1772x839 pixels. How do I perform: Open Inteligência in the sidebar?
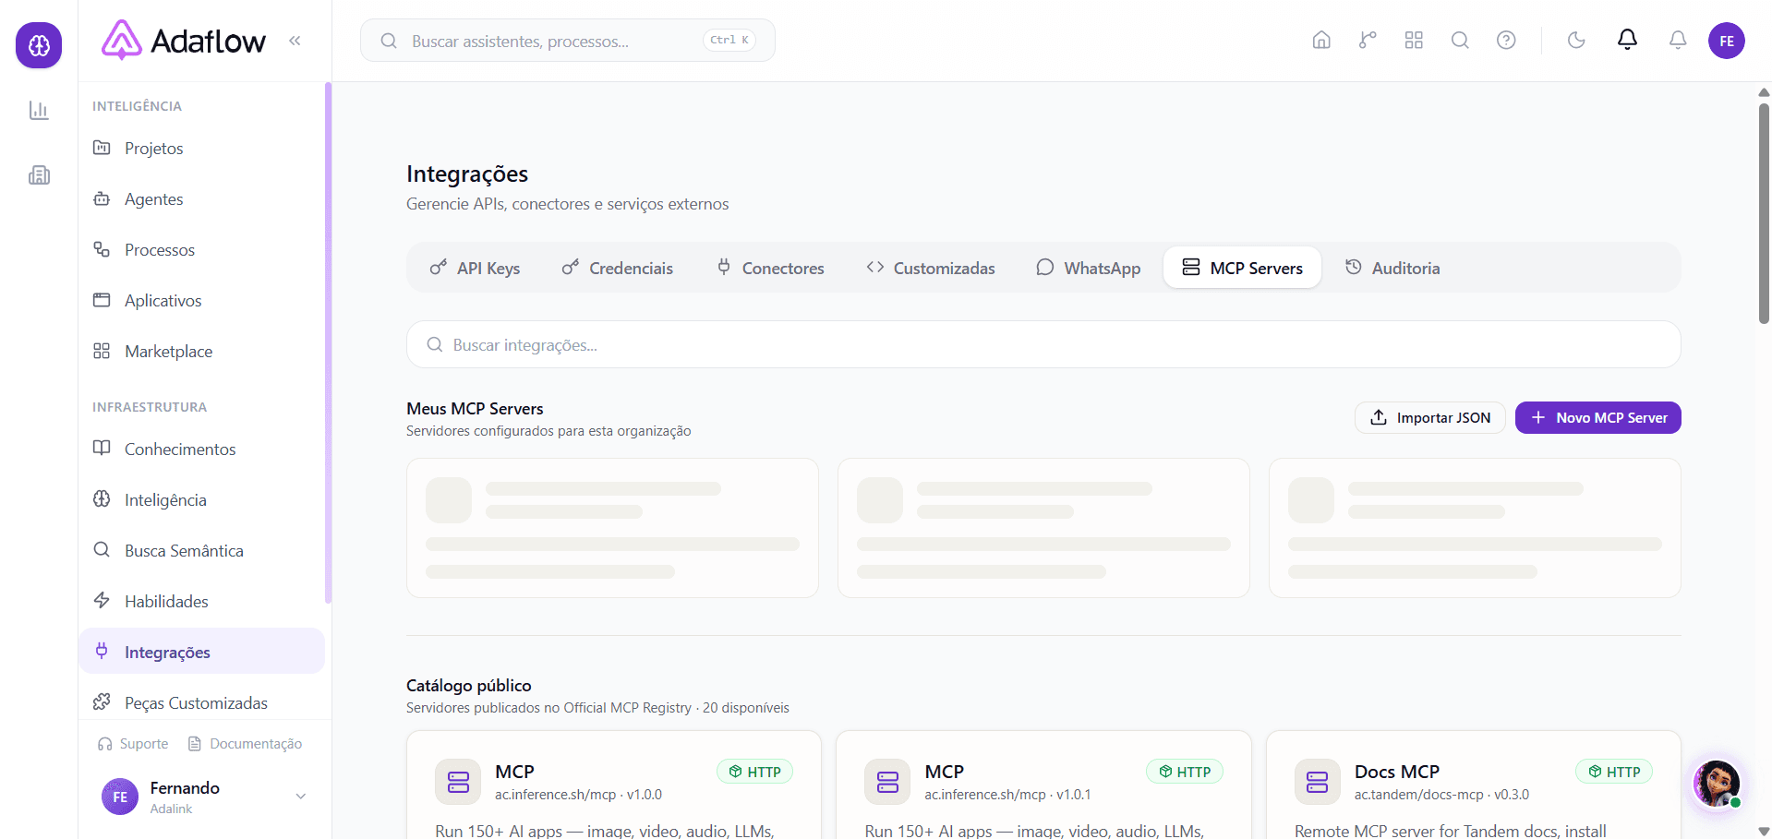[201, 500]
